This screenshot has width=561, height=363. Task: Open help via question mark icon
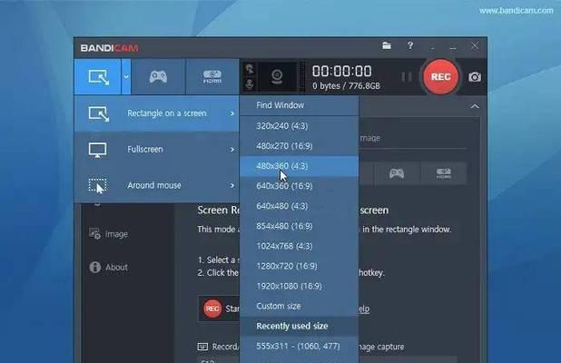[x=410, y=45]
